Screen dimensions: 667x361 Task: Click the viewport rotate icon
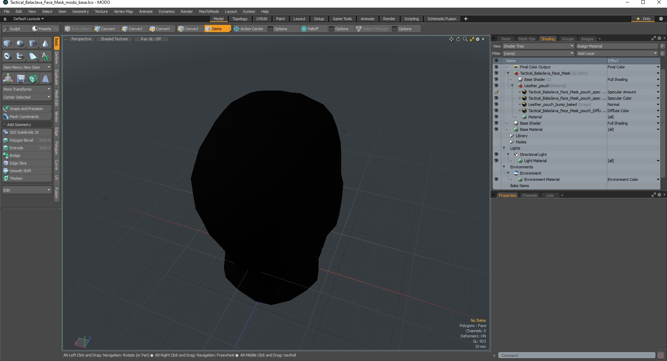[x=458, y=39]
